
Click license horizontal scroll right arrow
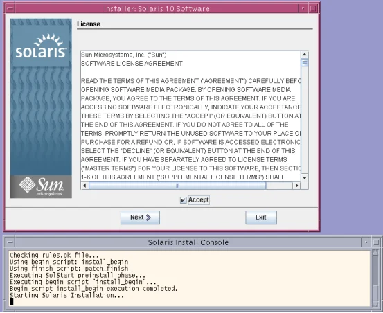click(x=296, y=186)
